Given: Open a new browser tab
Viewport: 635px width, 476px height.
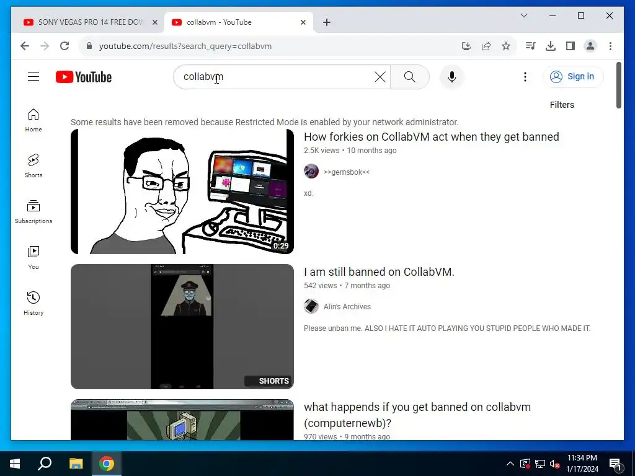Looking at the screenshot, I should coord(327,22).
